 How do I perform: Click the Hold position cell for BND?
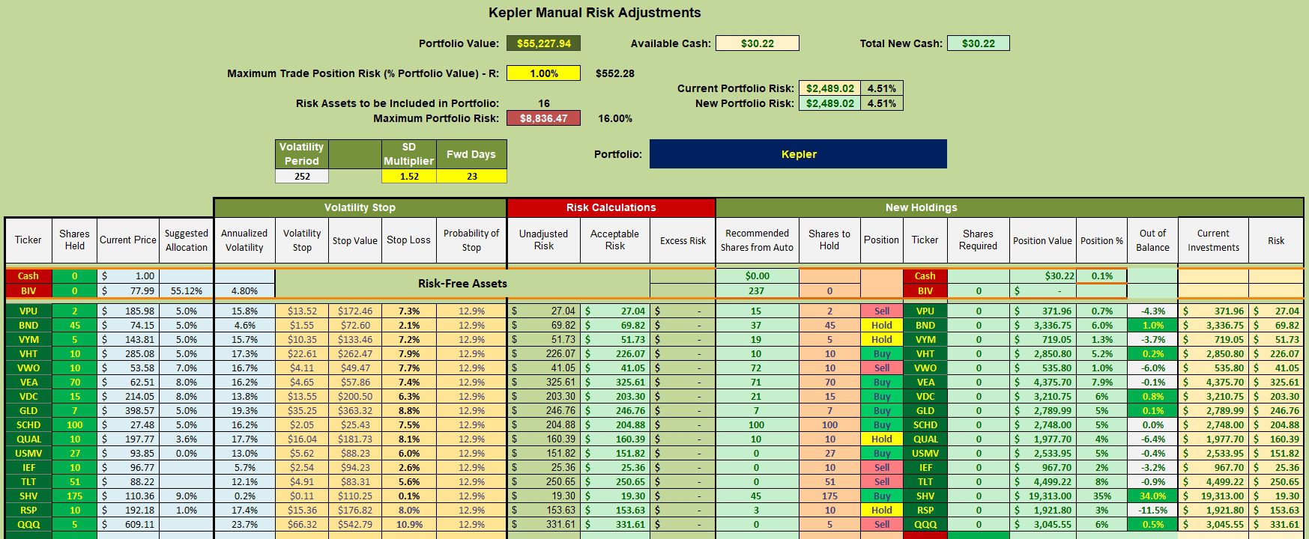tap(881, 326)
